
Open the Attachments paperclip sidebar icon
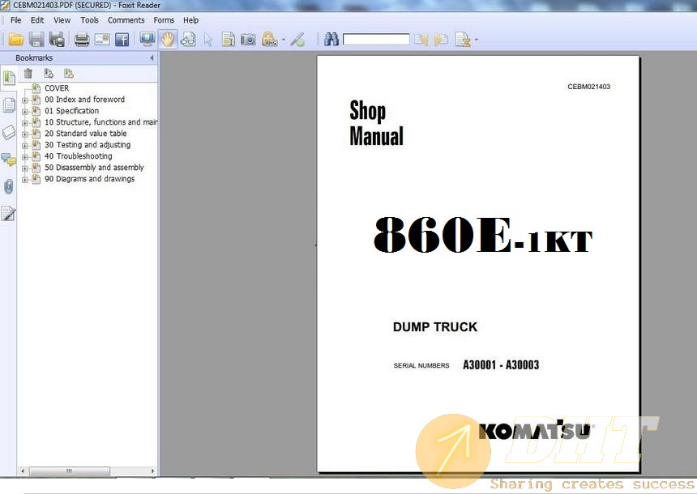pos(8,186)
